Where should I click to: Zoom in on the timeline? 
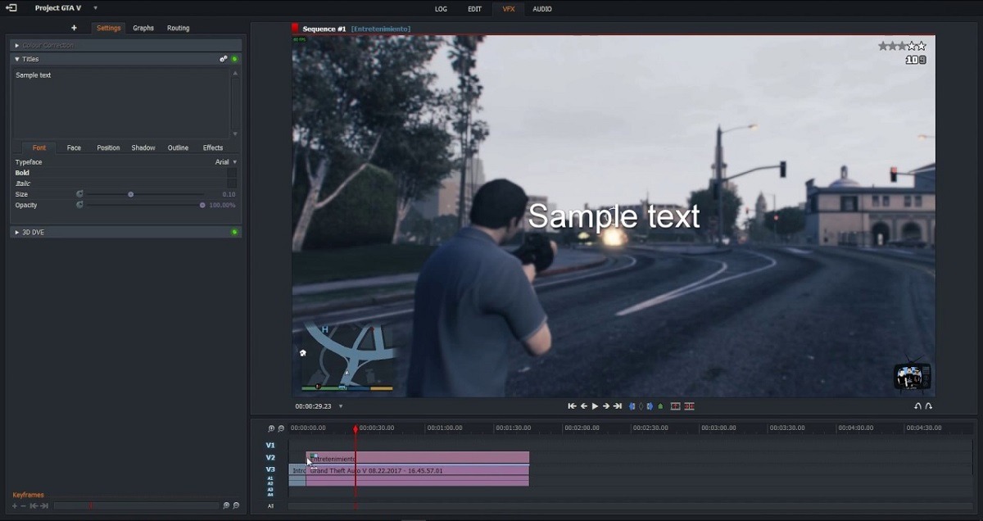(271, 428)
